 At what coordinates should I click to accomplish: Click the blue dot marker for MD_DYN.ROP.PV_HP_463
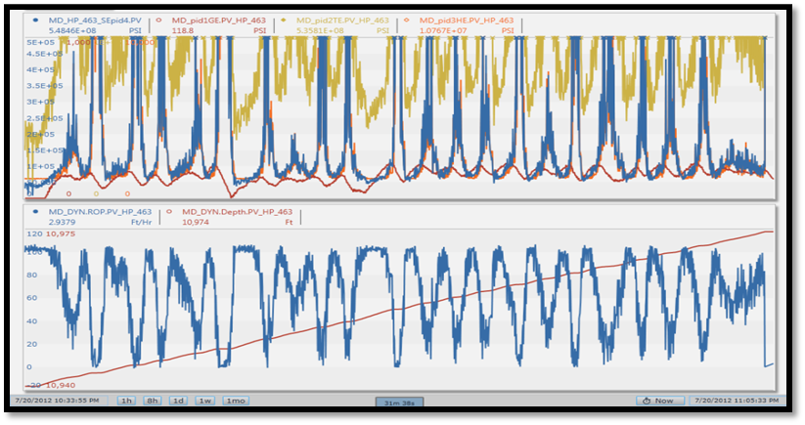(x=36, y=211)
